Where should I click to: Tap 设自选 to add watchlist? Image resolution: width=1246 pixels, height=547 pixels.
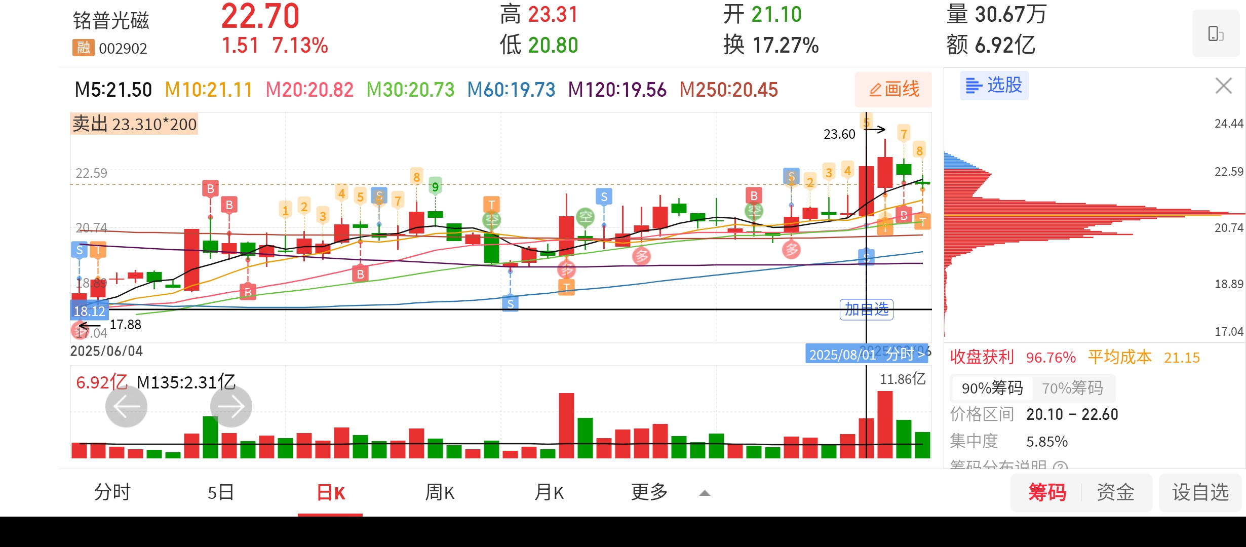pos(1200,492)
